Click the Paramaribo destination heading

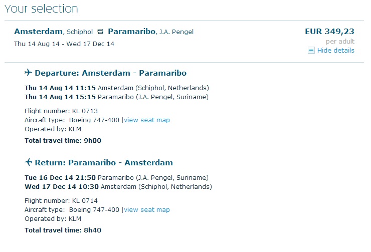(131, 32)
